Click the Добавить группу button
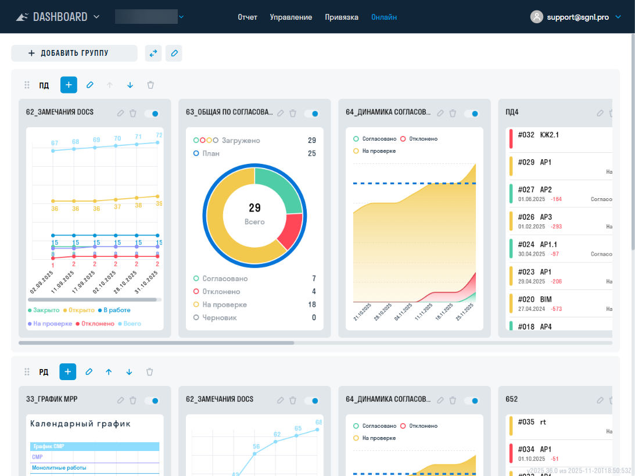 (74, 53)
